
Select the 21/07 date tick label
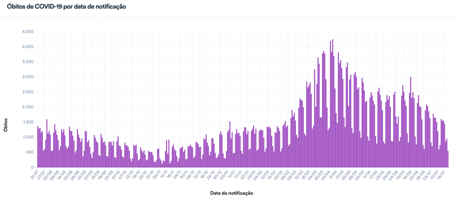click(x=34, y=174)
